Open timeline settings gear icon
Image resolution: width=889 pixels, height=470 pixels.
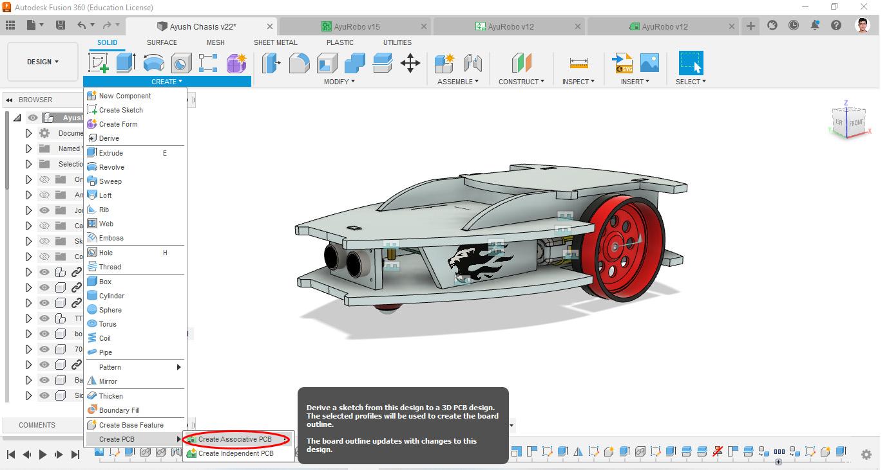pyautogui.click(x=866, y=455)
